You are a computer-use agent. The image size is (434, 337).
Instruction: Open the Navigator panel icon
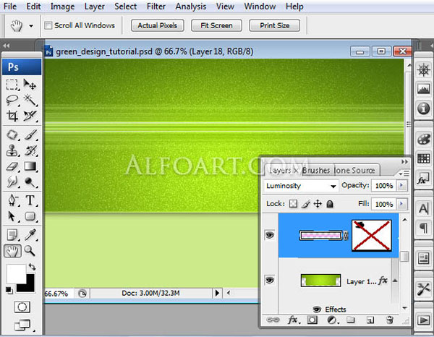(x=423, y=69)
